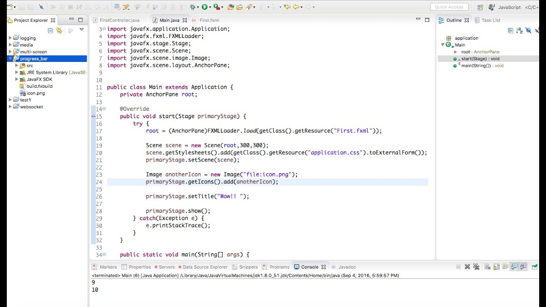This screenshot has height=307, width=546.
Task: Select the JavaFX SDK library node
Action: coord(36,79)
